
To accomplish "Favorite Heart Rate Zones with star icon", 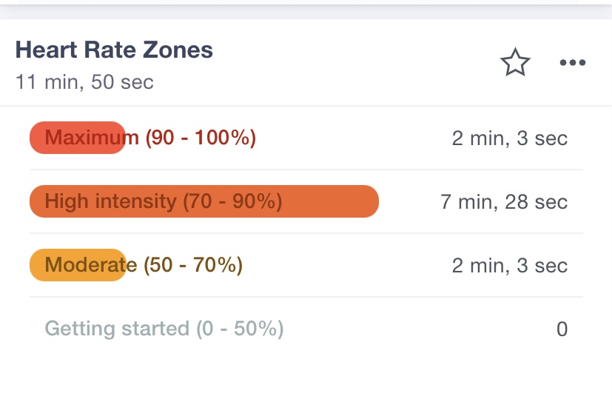I will tap(515, 62).
